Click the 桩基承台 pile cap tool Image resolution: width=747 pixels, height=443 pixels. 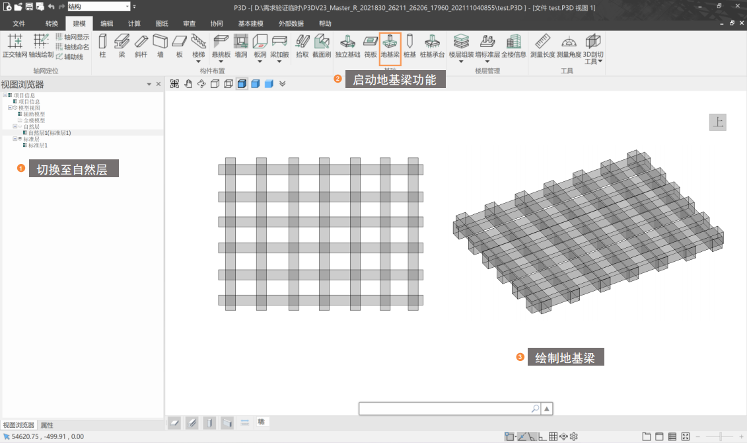[x=432, y=46]
